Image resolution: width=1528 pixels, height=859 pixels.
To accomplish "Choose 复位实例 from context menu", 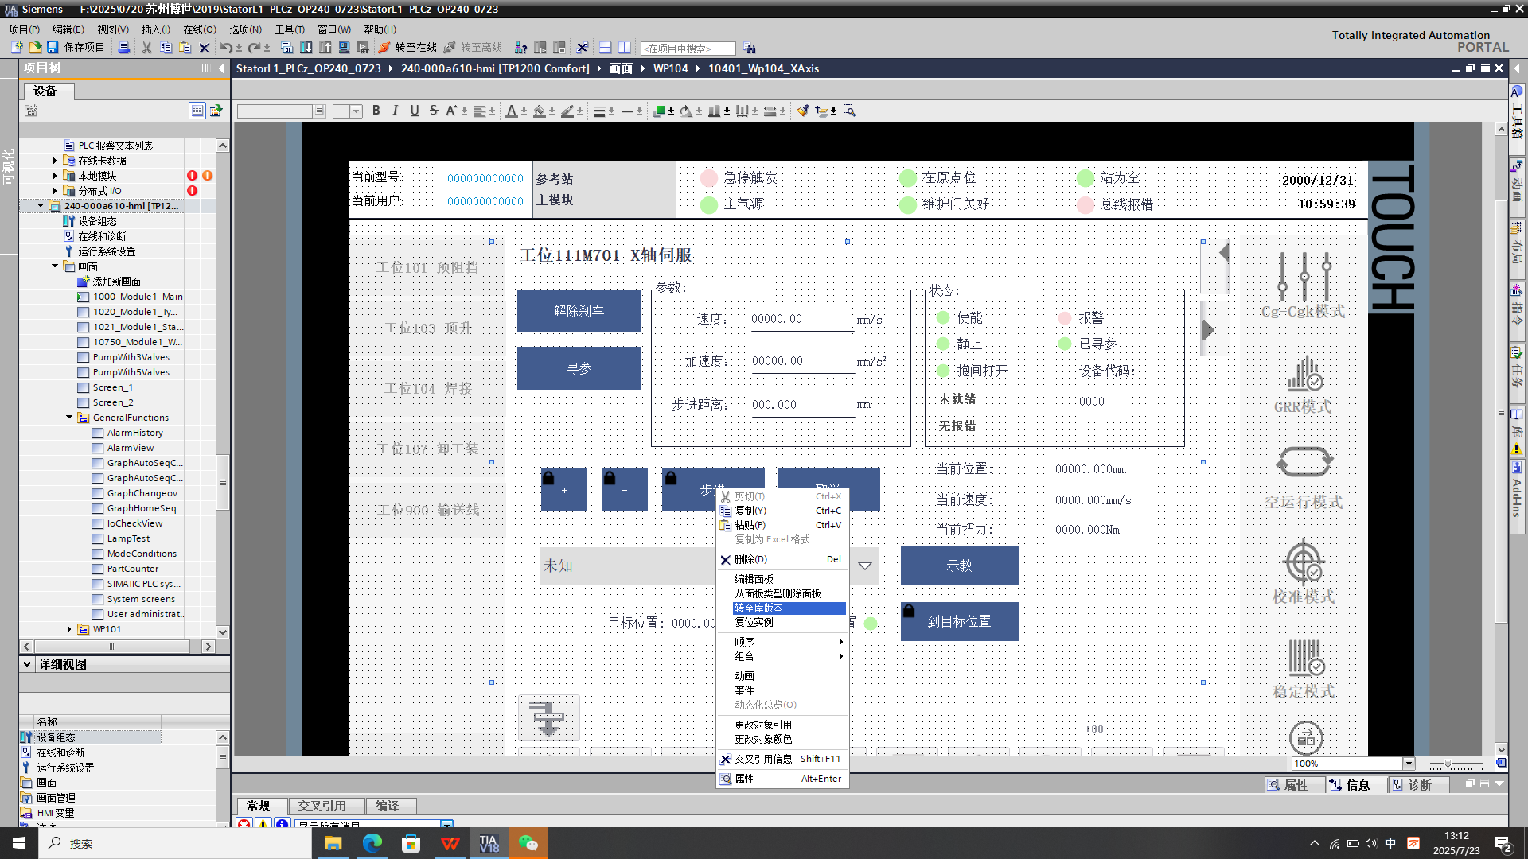I will [754, 622].
